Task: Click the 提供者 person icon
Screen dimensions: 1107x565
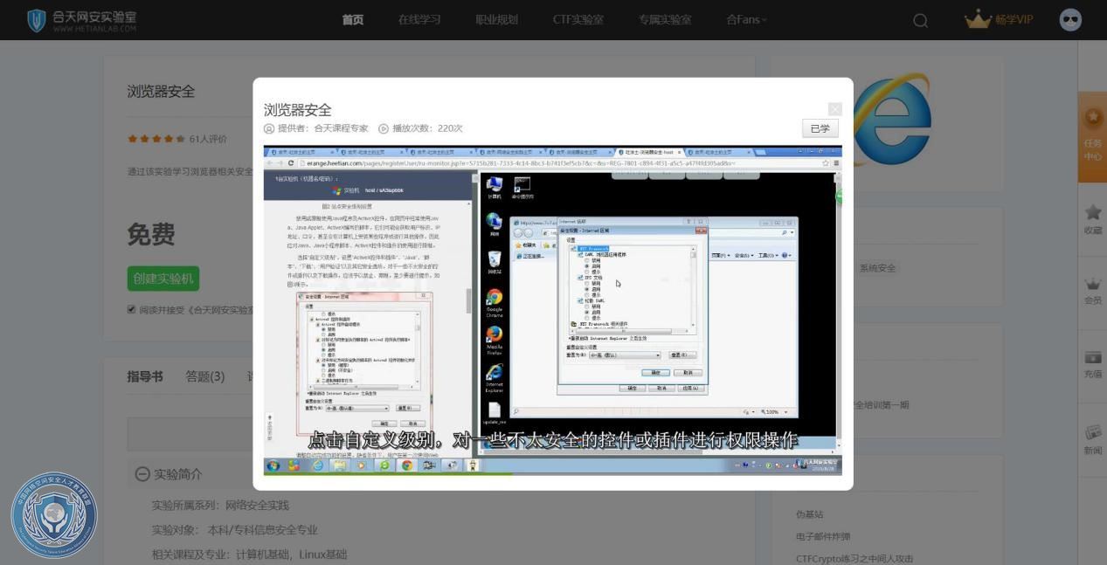Action: pyautogui.click(x=269, y=128)
